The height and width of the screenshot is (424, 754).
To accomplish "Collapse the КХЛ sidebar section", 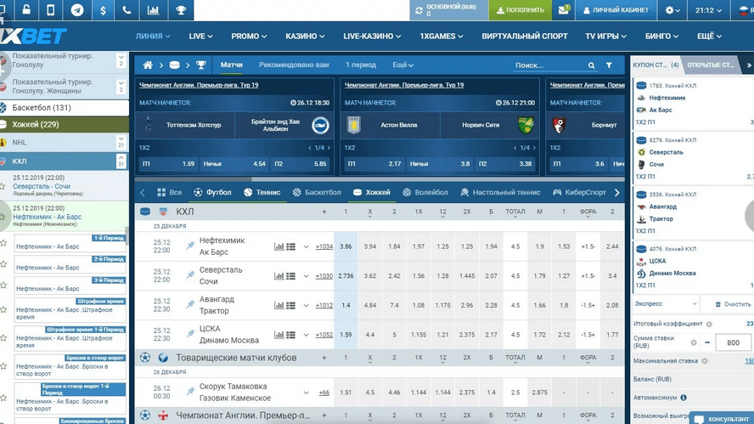I will (121, 161).
